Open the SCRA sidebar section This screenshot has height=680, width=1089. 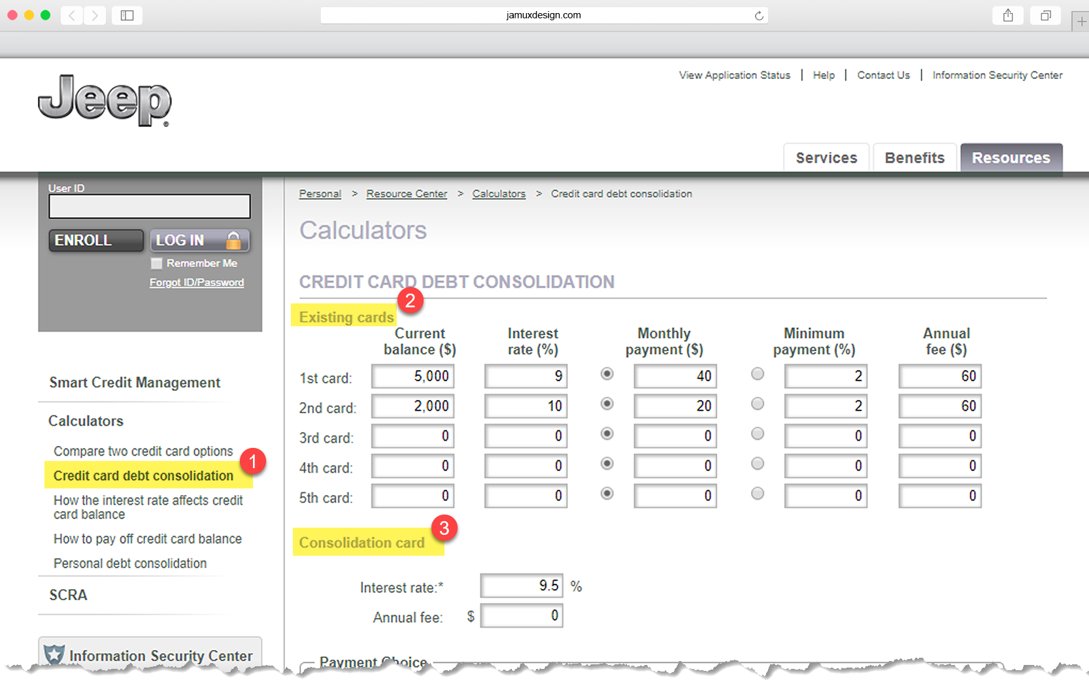point(68,595)
